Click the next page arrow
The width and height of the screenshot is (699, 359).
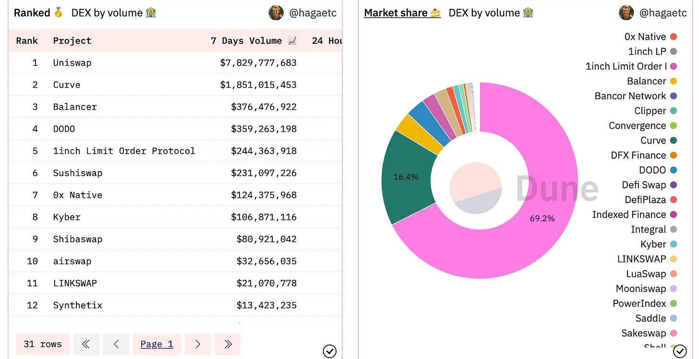[198, 344]
